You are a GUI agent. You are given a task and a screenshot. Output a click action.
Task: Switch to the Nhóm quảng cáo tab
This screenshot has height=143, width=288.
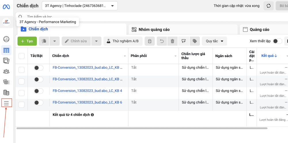[183, 30]
